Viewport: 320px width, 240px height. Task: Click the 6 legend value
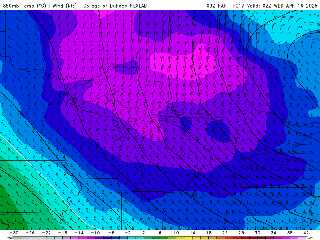point(160,233)
